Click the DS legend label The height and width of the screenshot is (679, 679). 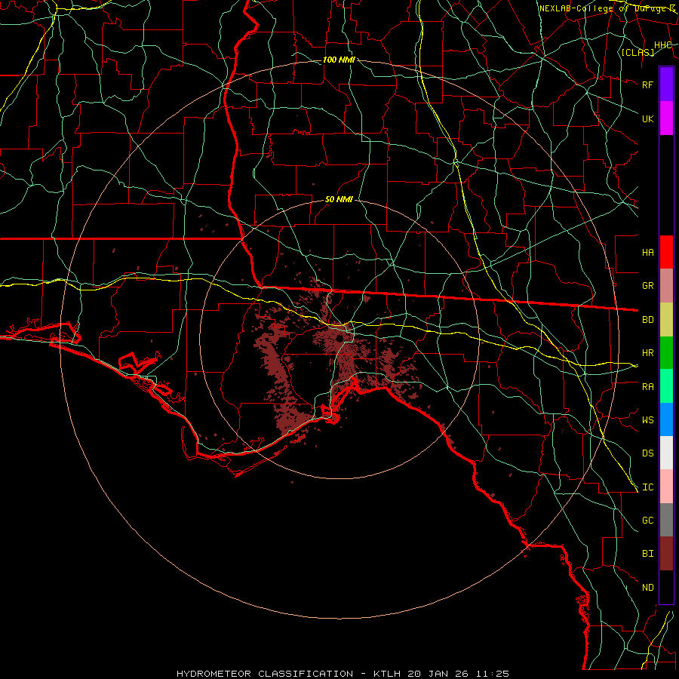[x=647, y=453]
